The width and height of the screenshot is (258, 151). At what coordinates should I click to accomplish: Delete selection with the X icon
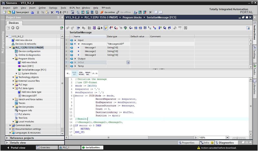coord(52,12)
